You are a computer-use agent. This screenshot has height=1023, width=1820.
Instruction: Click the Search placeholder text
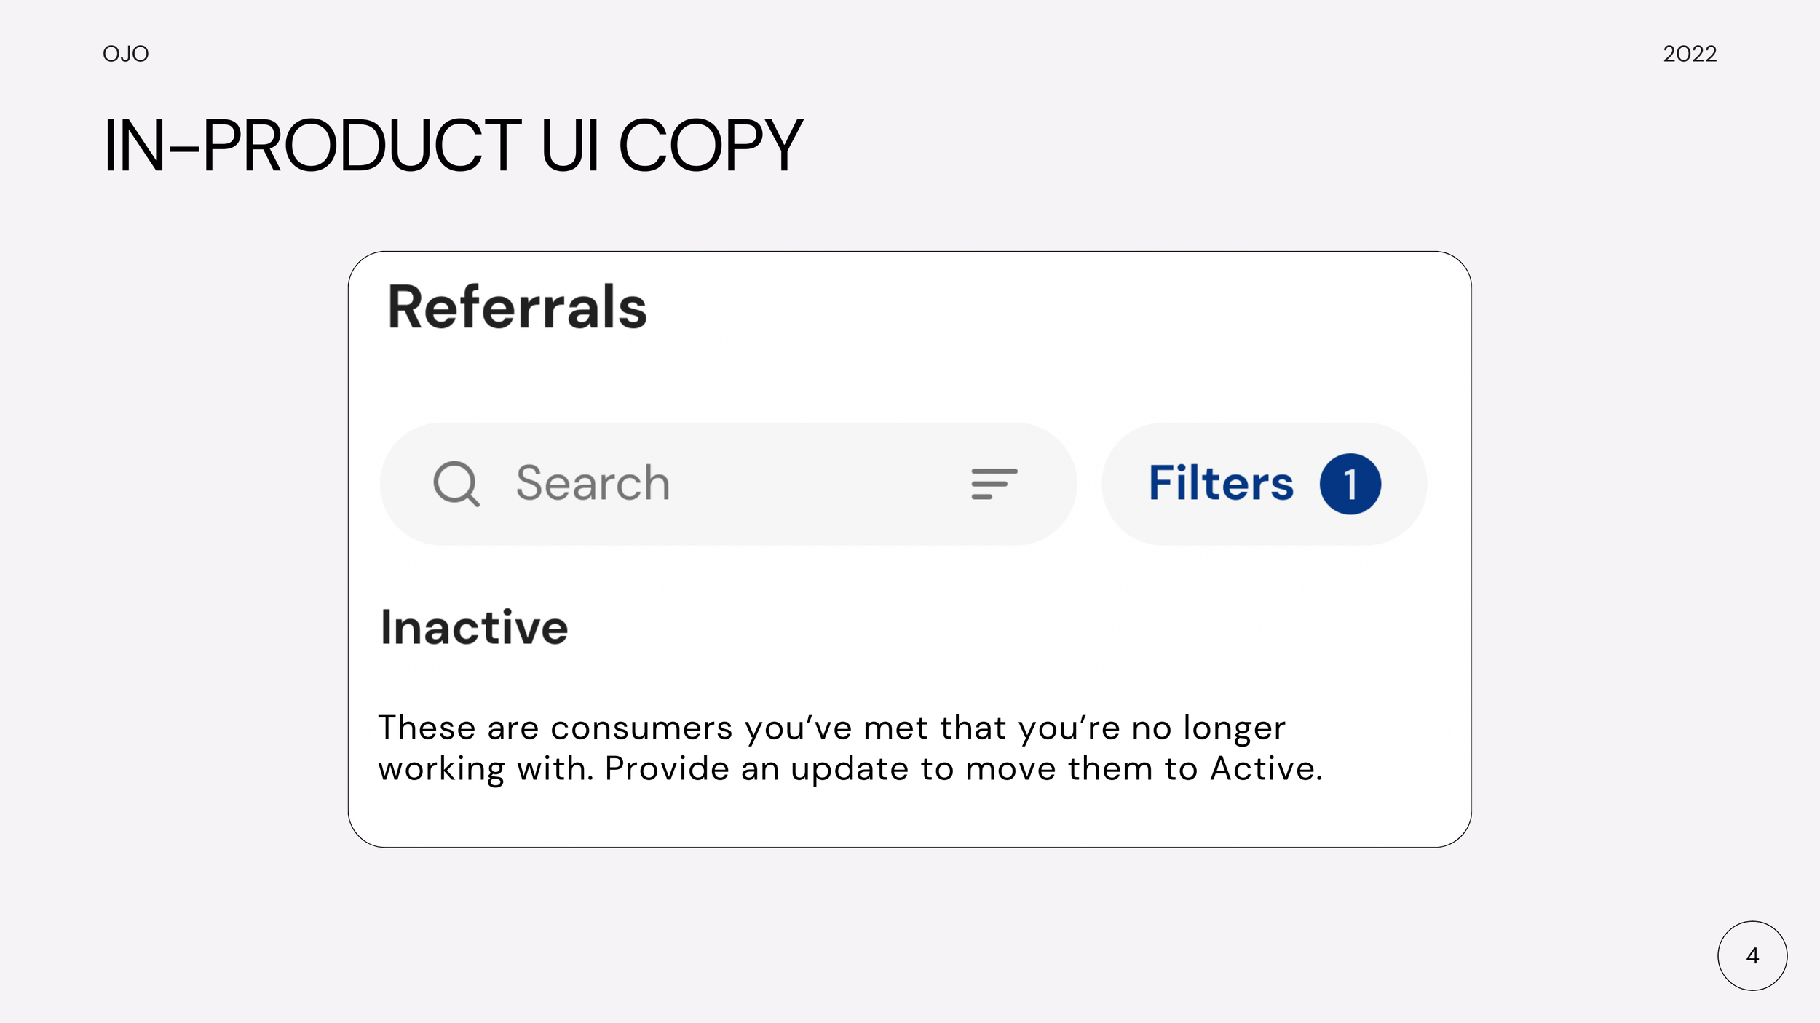593,484
